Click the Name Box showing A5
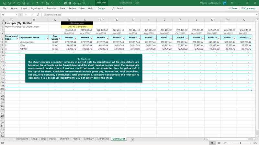Screen dimensions: 259x145 [8, 15]
